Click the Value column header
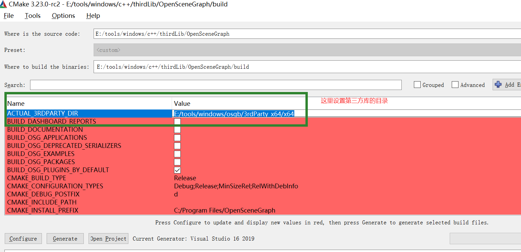This screenshot has width=521, height=252. click(x=182, y=103)
